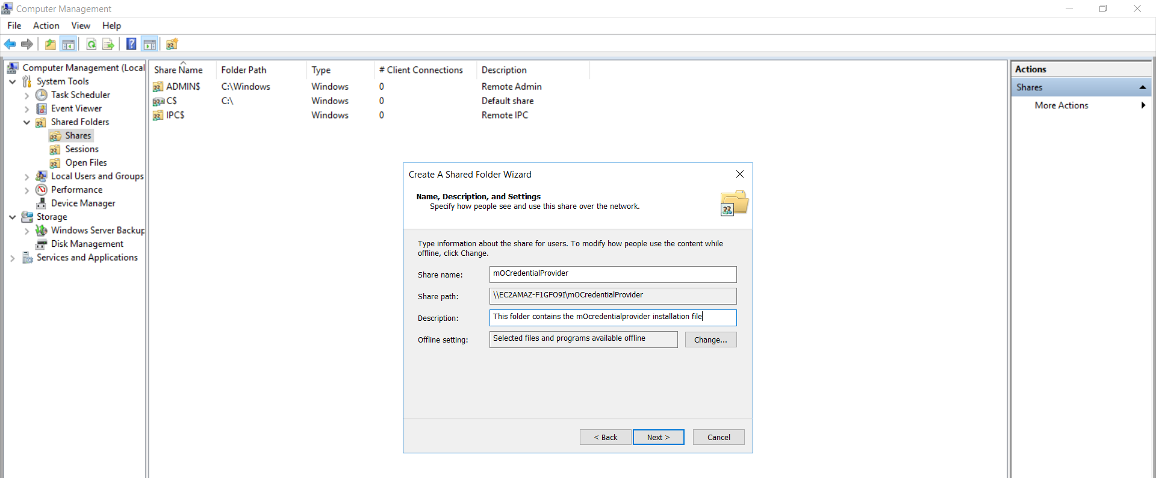Click the IPC$ share icon
The width and height of the screenshot is (1156, 478).
point(158,116)
